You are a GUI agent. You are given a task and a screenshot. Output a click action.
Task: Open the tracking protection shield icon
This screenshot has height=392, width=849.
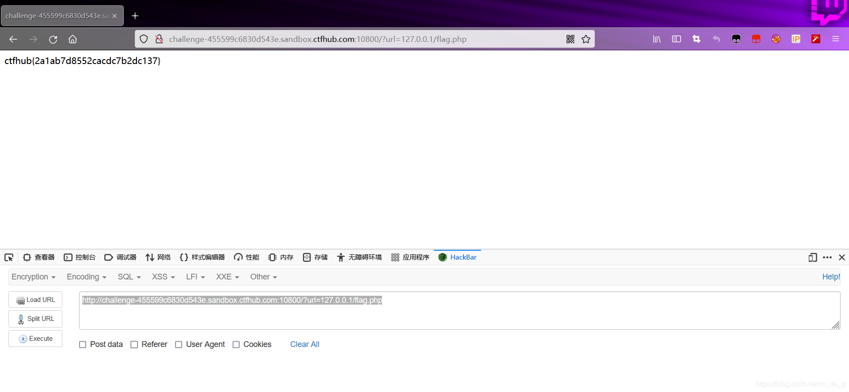pyautogui.click(x=144, y=39)
